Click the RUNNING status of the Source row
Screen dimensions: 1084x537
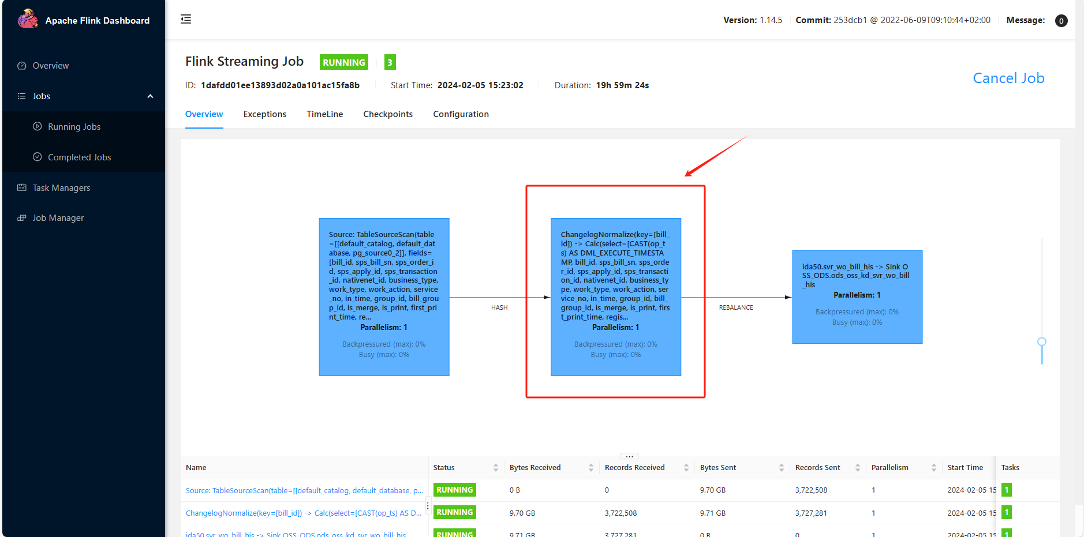click(x=455, y=490)
